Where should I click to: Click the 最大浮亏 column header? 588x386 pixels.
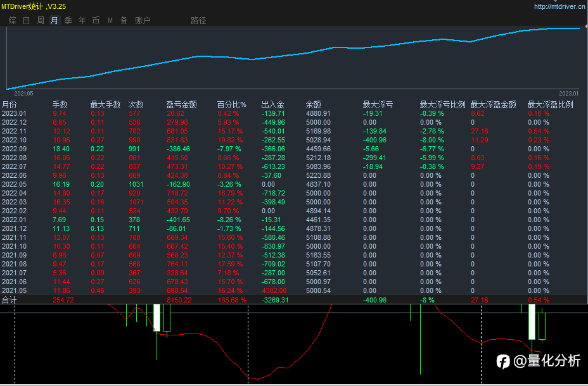378,105
